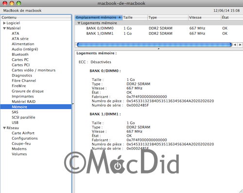Click the Réseau category label
This screenshot has height=193, width=243.
tap(13, 128)
